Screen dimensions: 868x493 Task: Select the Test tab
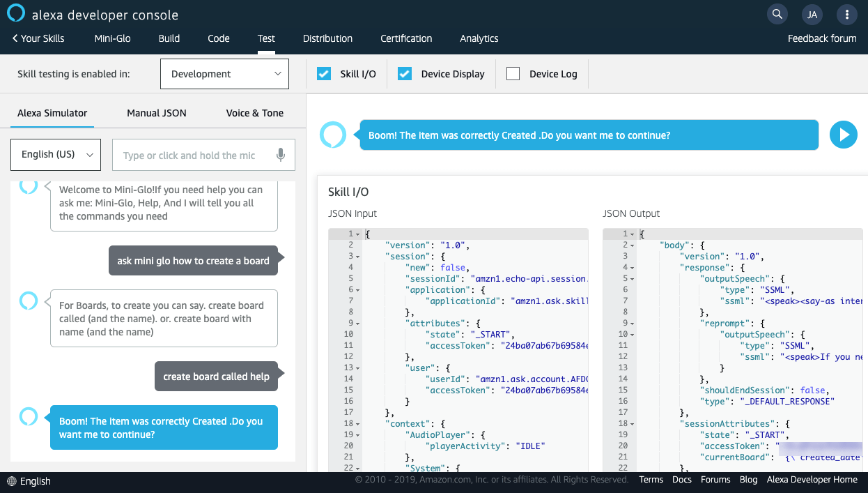(x=266, y=38)
